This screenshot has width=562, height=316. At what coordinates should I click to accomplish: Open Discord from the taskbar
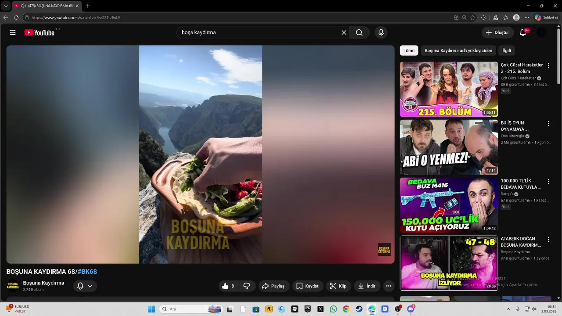411,309
